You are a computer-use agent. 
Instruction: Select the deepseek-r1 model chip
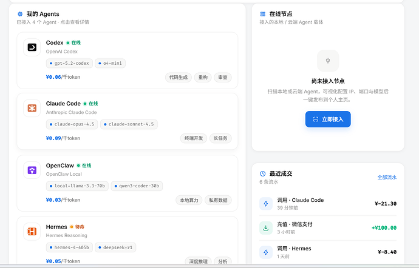(x=115, y=247)
